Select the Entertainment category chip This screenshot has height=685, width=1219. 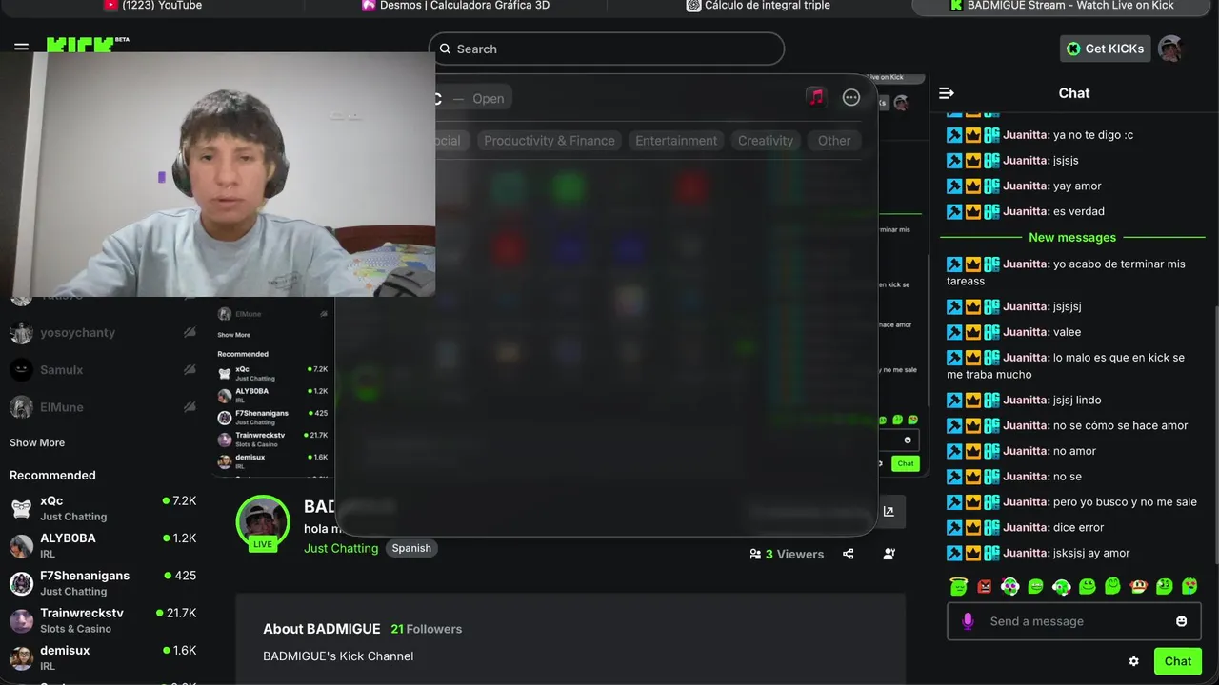tap(676, 141)
